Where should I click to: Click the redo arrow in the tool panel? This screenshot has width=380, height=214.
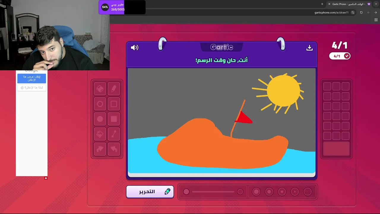tap(100, 149)
